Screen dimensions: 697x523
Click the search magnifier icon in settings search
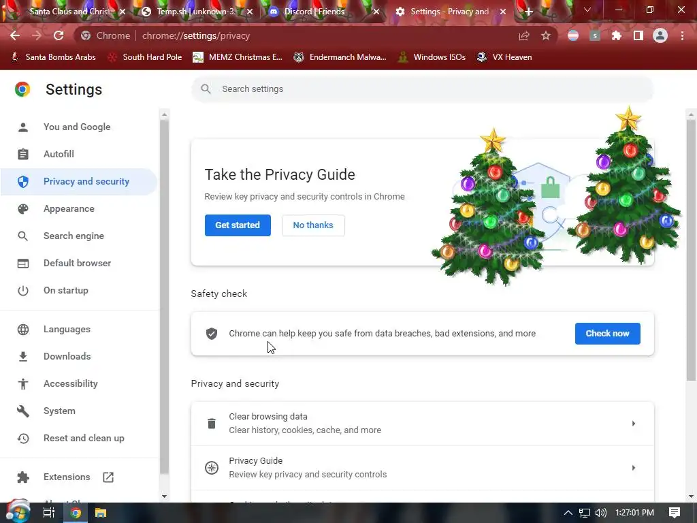point(206,89)
